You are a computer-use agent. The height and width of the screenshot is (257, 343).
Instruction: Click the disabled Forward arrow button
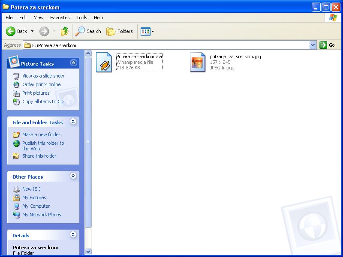[x=44, y=31]
